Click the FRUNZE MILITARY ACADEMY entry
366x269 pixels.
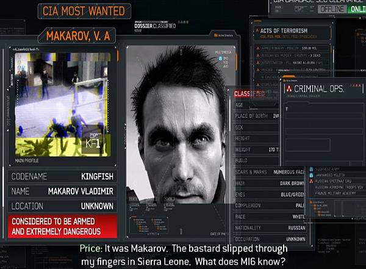(335, 193)
